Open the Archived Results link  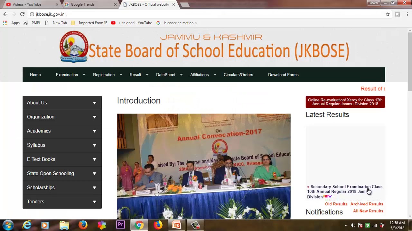pyautogui.click(x=367, y=204)
